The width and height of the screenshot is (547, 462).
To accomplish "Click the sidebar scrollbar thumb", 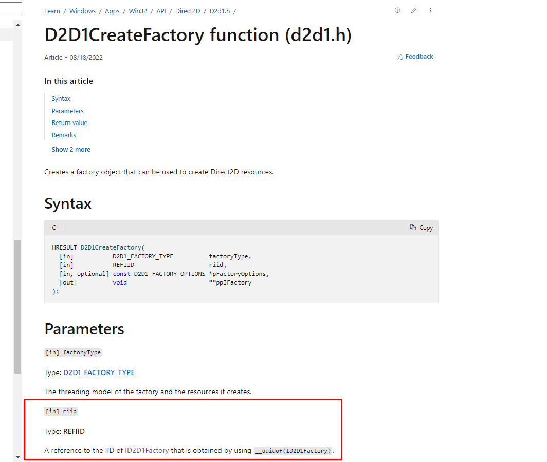I will 18,307.
